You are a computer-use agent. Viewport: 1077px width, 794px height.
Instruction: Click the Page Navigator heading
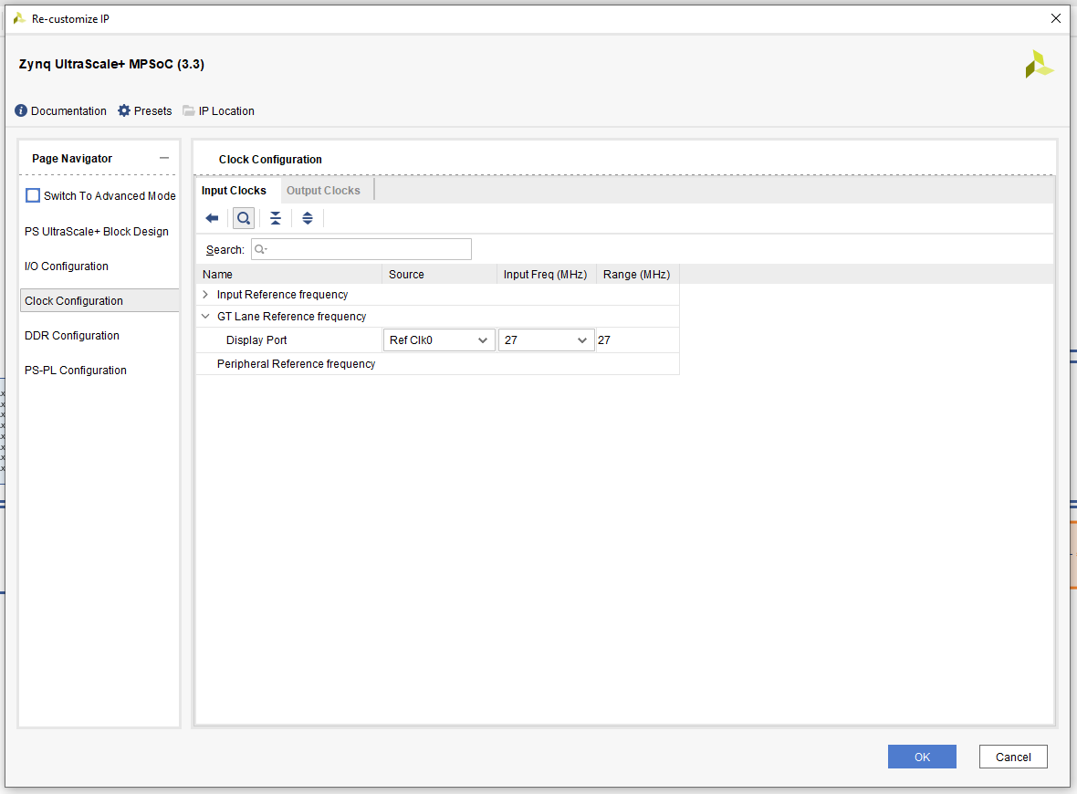point(71,159)
